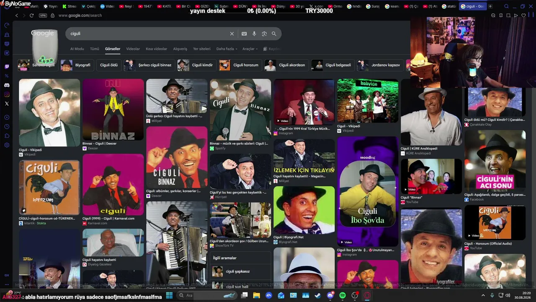
Task: Open the tab search magnifier
Action: (x=506, y=6)
